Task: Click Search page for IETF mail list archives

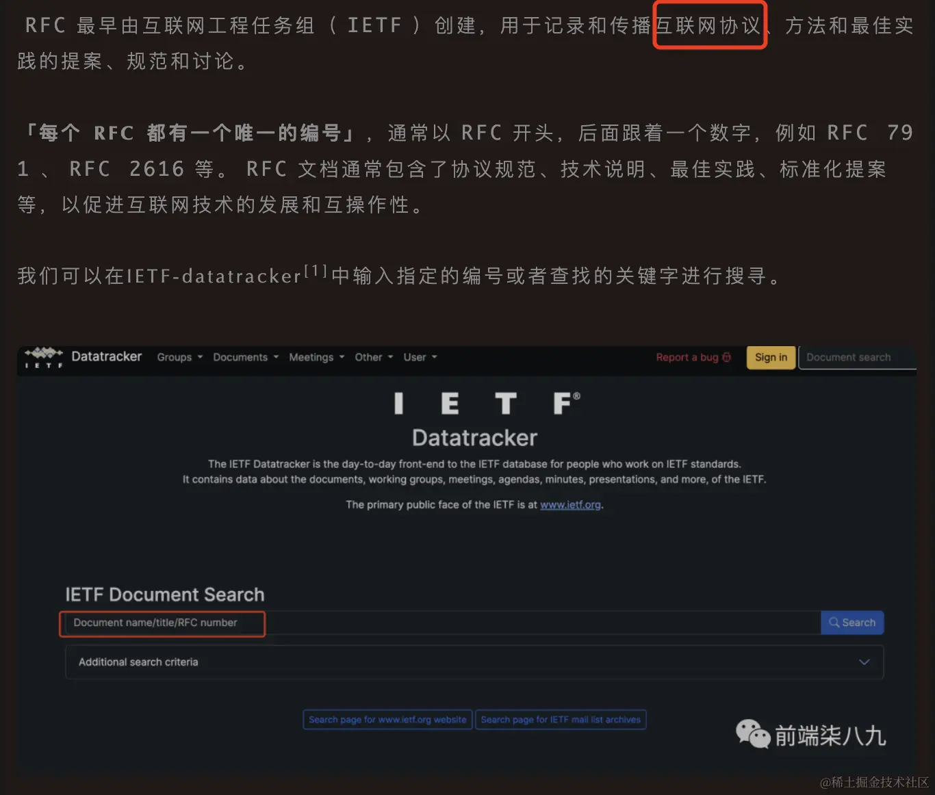Action: click(561, 720)
